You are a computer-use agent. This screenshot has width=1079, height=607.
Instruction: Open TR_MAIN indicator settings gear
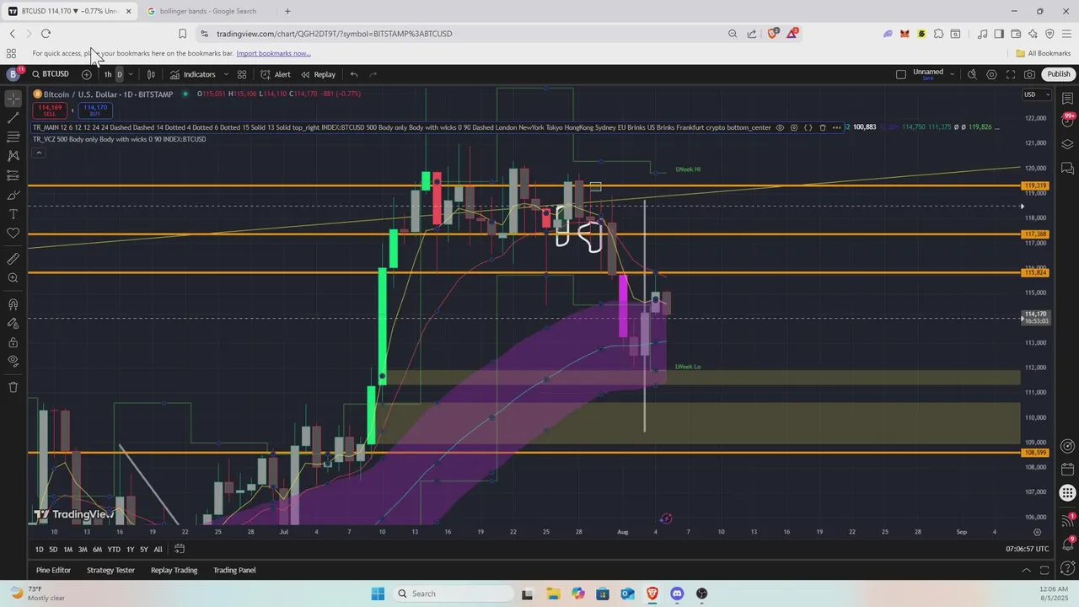(794, 127)
